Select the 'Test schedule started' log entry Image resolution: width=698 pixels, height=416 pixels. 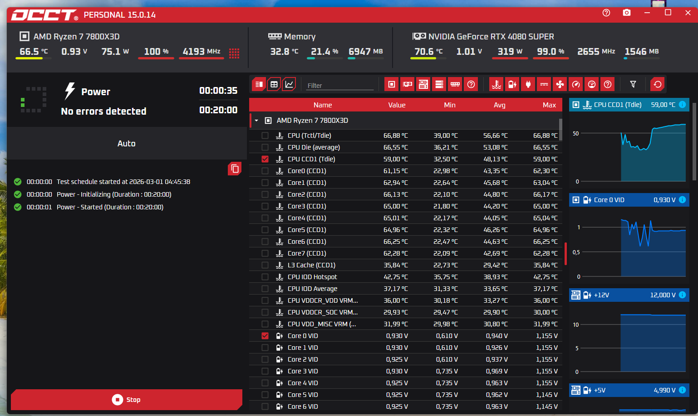point(102,182)
